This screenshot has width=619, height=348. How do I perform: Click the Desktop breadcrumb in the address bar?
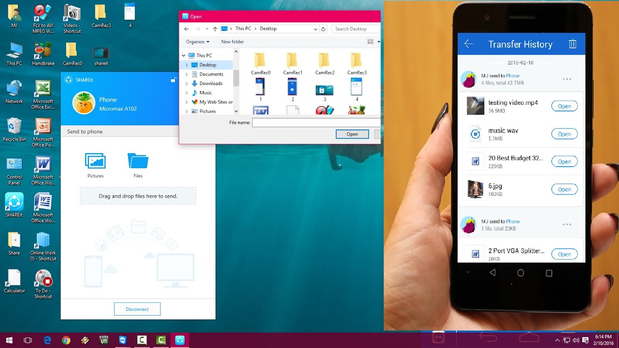(268, 29)
